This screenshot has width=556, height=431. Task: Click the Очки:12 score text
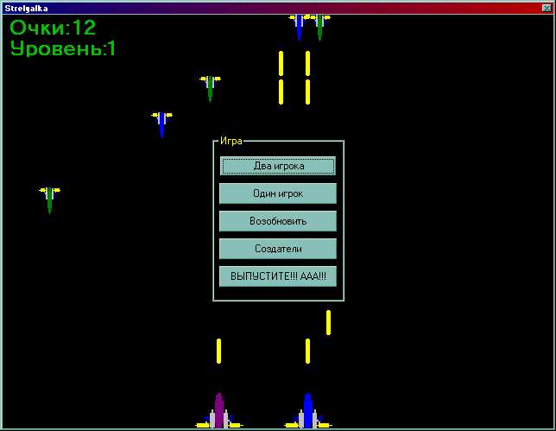(x=53, y=28)
